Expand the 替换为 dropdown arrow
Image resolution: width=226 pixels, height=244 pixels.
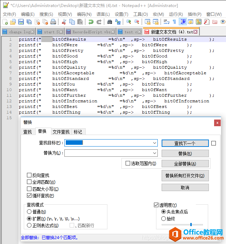coord(154,153)
